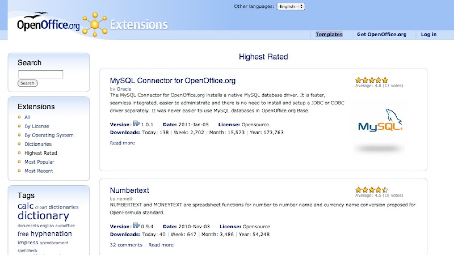Focus the Search text field
Viewport: 454px width, 255px height.
click(x=41, y=75)
